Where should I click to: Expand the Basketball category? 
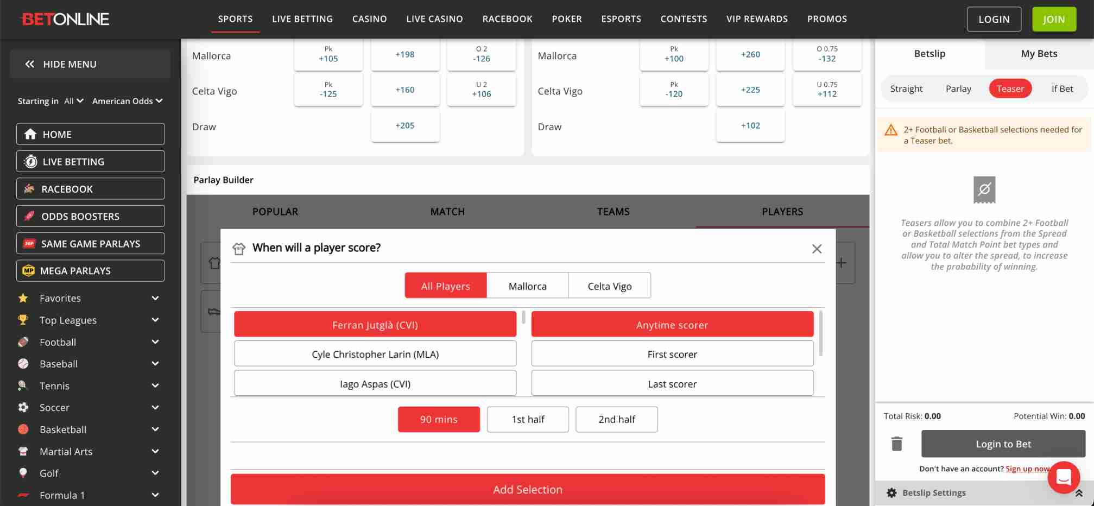(x=63, y=429)
